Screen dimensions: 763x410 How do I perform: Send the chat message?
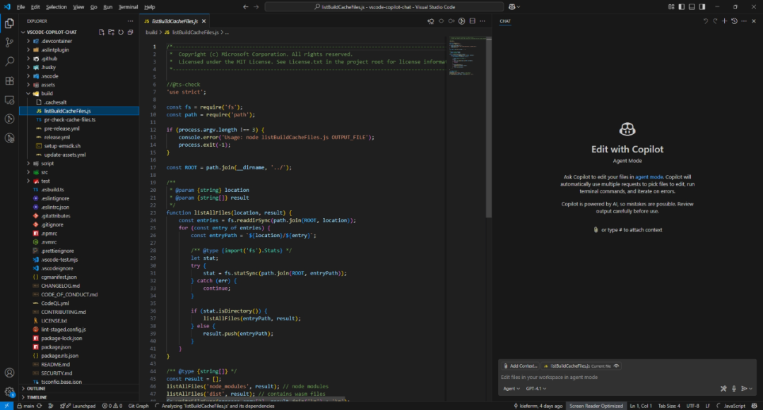744,389
